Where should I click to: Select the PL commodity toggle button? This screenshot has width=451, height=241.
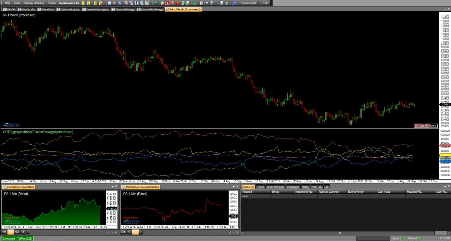pyautogui.click(x=129, y=232)
